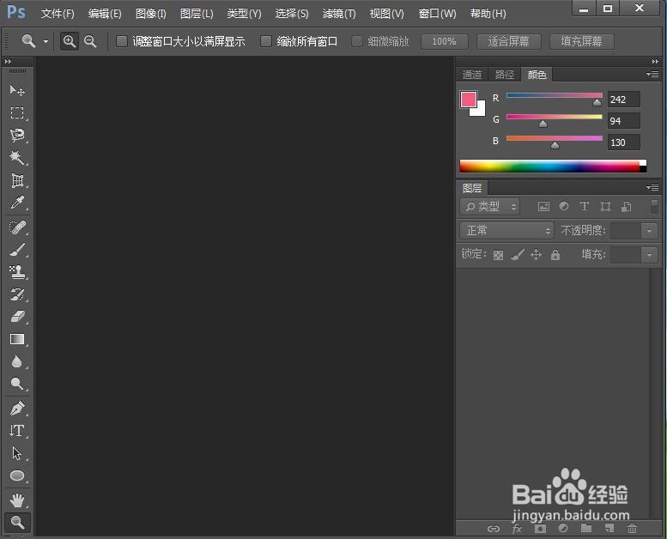The height and width of the screenshot is (539, 667).
Task: Open the 图像(I) menu
Action: [x=150, y=14]
